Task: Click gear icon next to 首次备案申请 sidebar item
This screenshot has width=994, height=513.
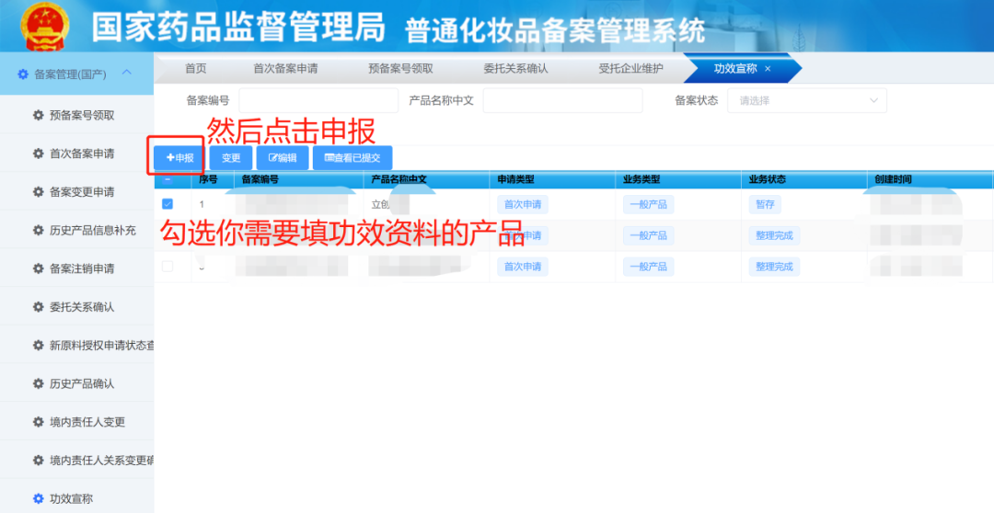Action: pos(38,154)
